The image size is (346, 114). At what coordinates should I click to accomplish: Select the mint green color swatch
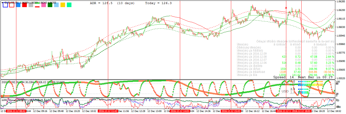pos(69,5)
